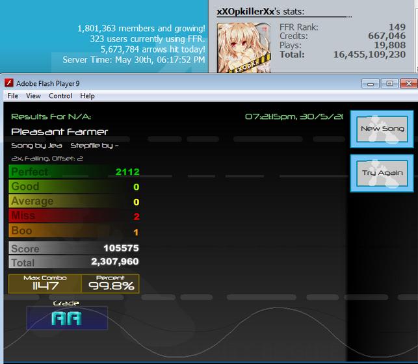Open the File menu

coord(13,96)
